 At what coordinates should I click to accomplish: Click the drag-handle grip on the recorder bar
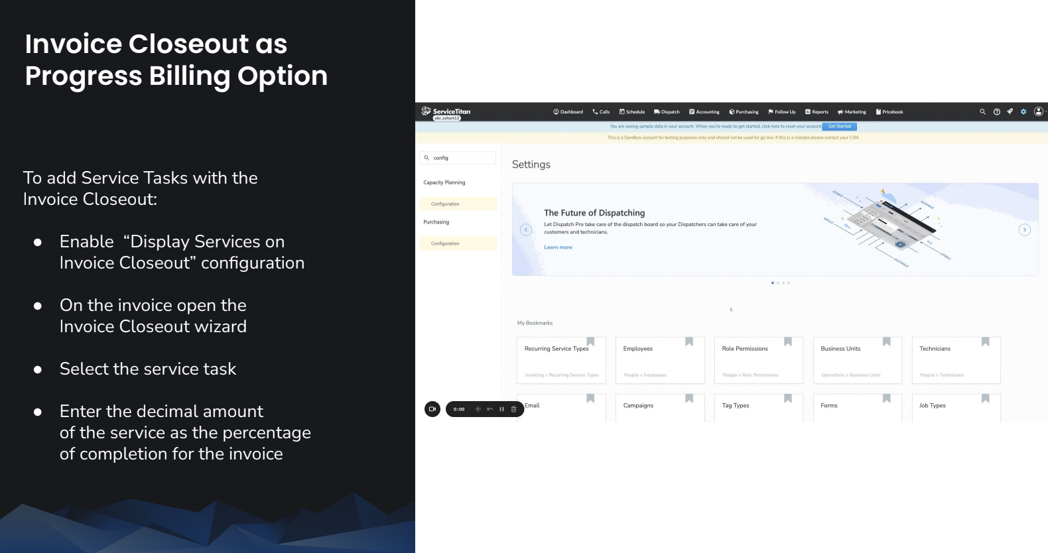point(478,409)
